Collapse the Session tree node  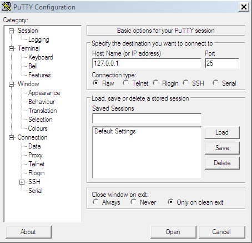coord(12,31)
